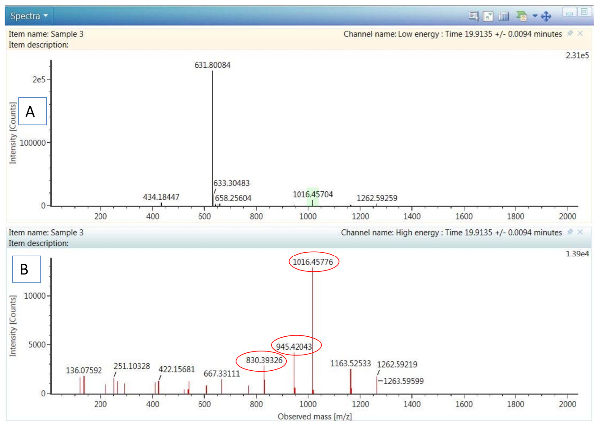Select highlighted peak label 1016.45704
The image size is (597, 426).
(313, 195)
